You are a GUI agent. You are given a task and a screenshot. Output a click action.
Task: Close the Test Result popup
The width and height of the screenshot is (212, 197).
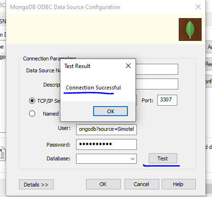[128, 66]
